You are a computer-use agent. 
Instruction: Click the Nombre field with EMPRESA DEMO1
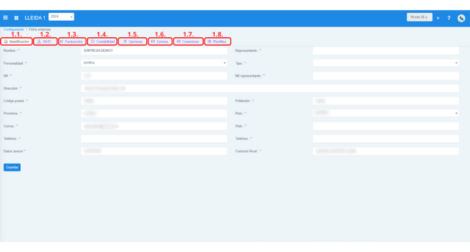click(x=154, y=51)
